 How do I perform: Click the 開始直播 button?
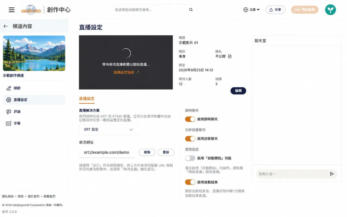coord(305,10)
